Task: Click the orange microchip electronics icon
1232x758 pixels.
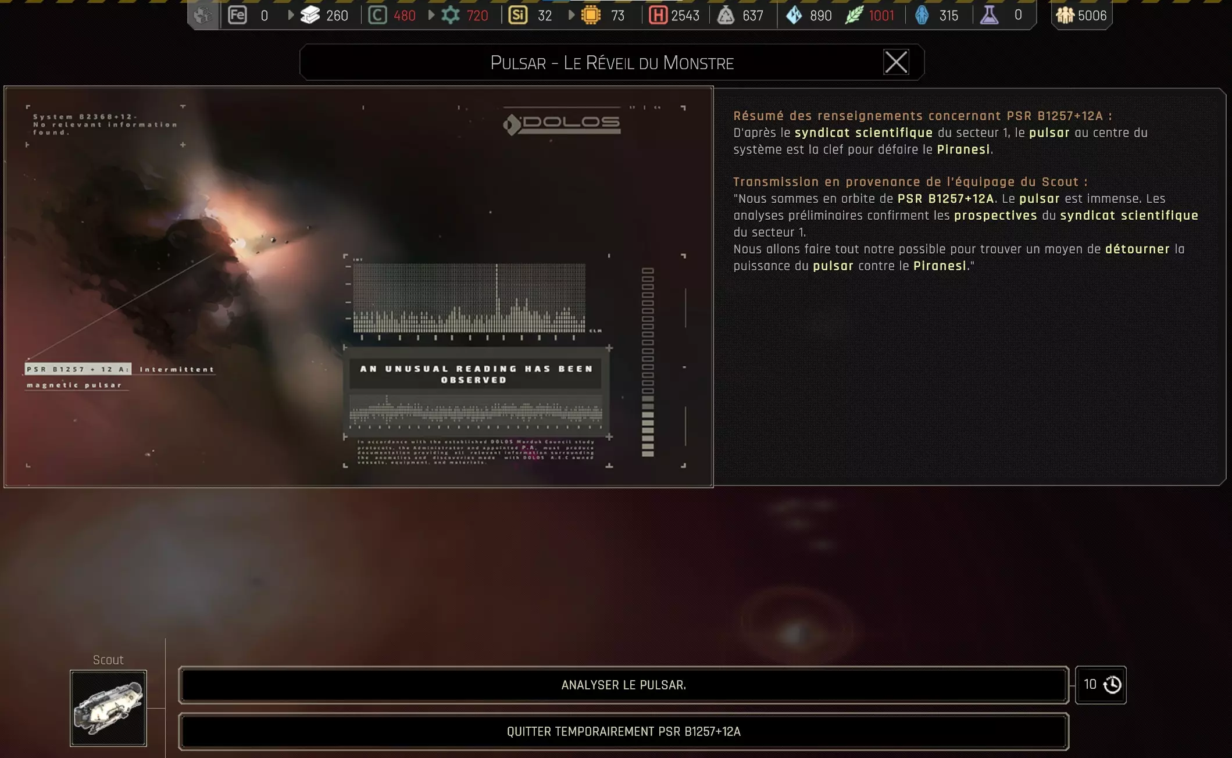Action: (x=591, y=15)
